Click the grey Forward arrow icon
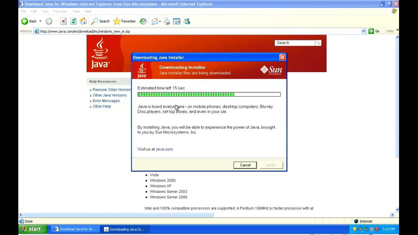Screen dimensions: 418x235 click(49, 21)
